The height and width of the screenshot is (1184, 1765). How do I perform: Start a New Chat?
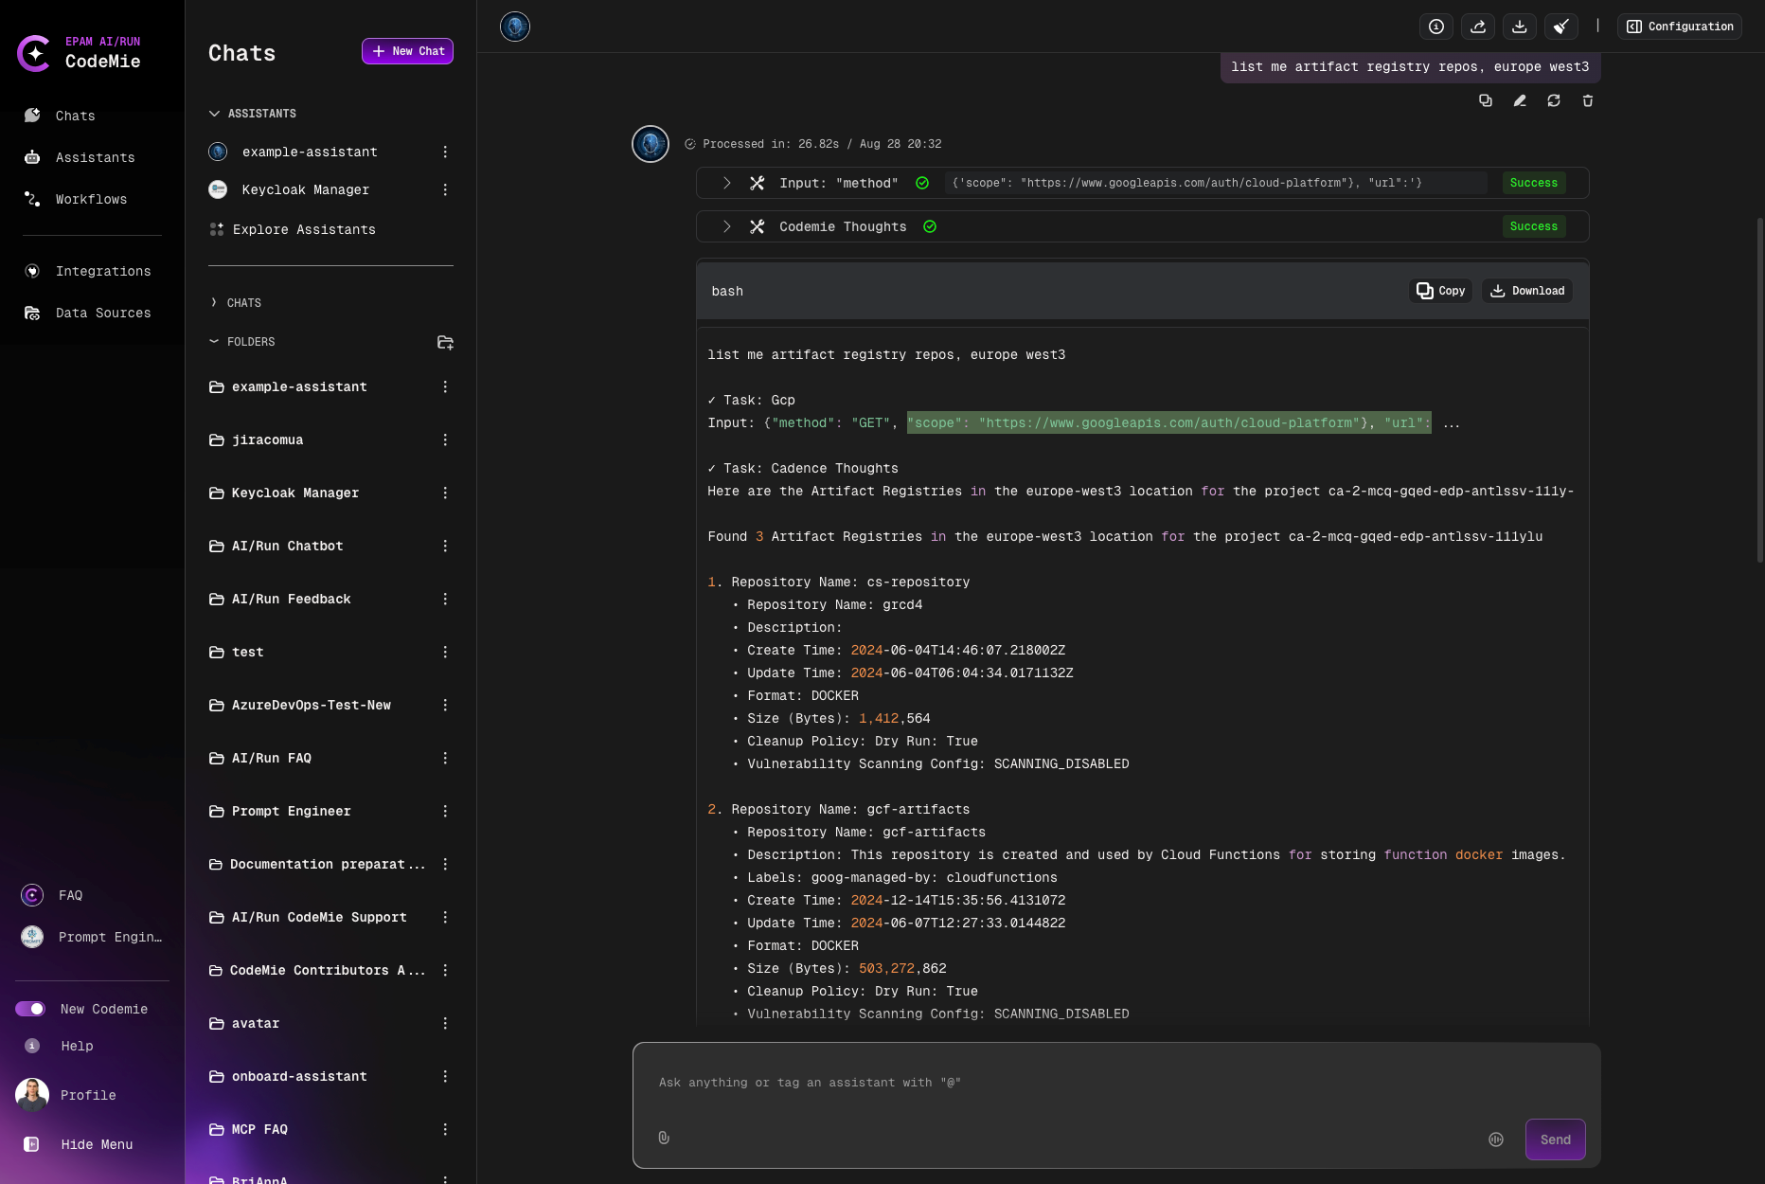[407, 51]
